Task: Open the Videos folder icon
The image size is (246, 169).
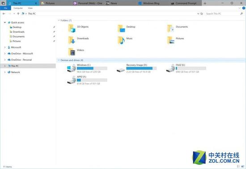Action: coord(72,52)
